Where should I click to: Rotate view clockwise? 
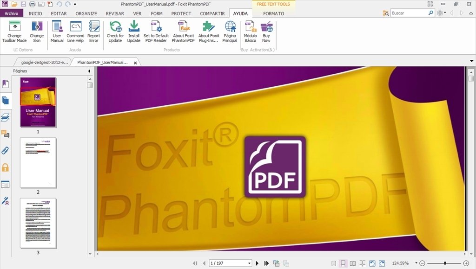pos(382,263)
